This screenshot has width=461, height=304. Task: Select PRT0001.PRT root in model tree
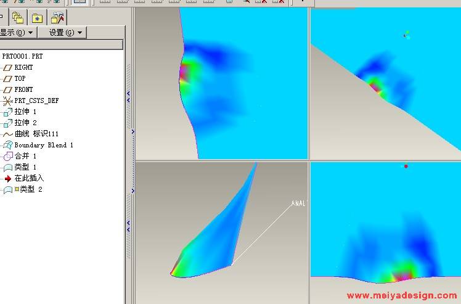point(22,56)
